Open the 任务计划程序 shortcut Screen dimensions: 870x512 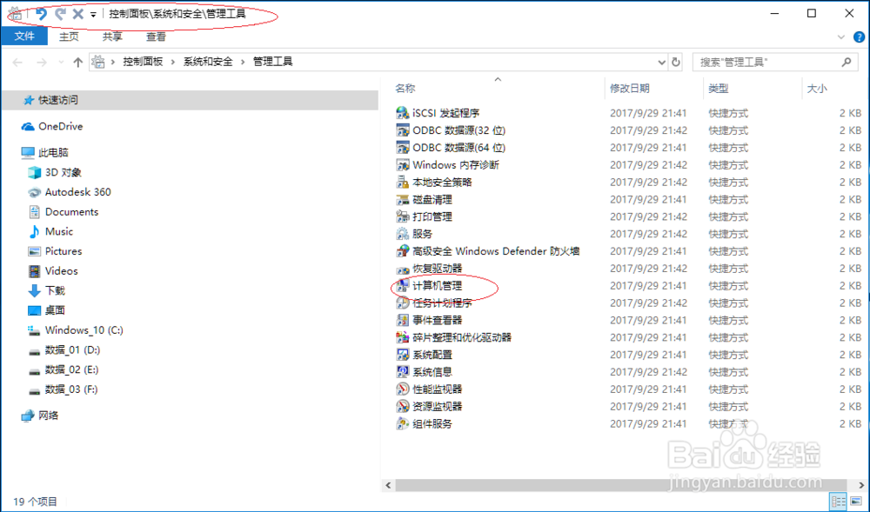444,303
